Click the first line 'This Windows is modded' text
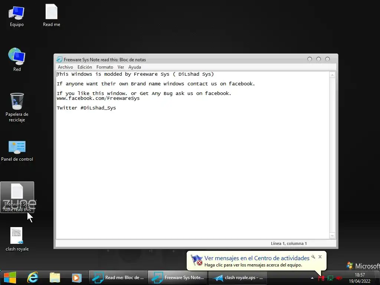The image size is (380, 285). coord(135,74)
